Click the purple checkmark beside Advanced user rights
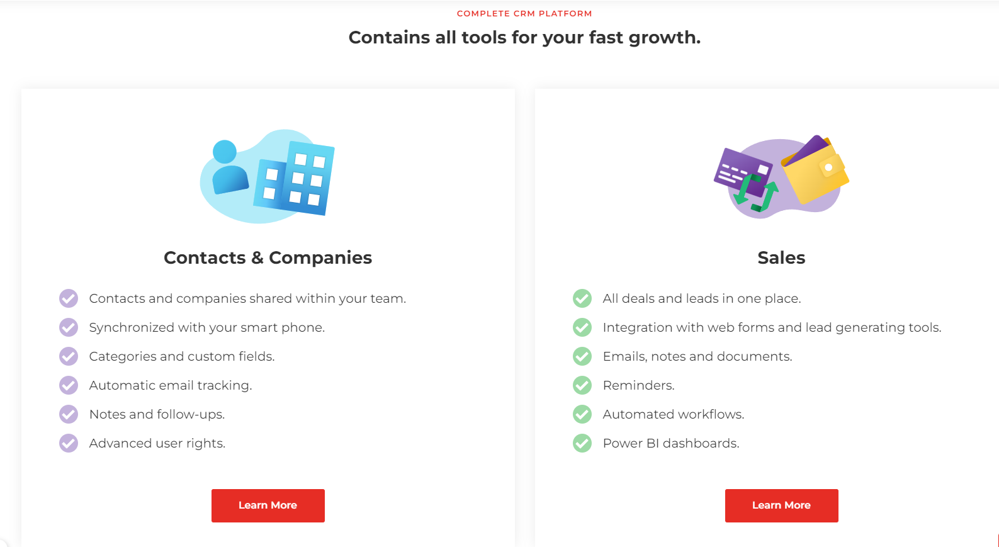 (69, 443)
